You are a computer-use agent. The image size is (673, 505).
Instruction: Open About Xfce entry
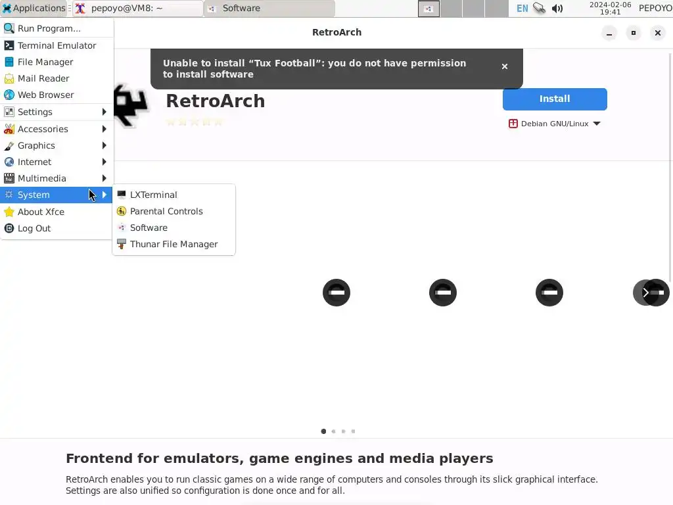pyautogui.click(x=57, y=212)
